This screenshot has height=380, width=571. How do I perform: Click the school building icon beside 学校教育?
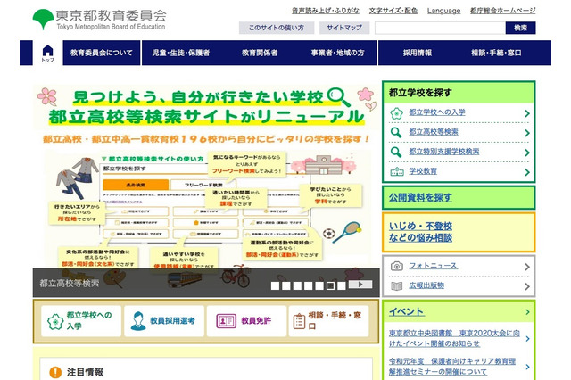pyautogui.click(x=396, y=171)
